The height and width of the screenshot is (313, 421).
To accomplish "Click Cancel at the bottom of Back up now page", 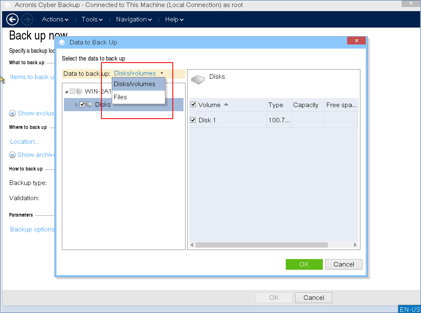I will click(x=314, y=298).
